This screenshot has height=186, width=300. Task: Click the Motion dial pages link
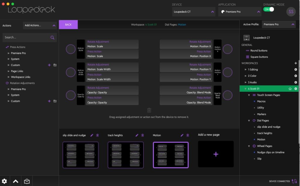coord(182,25)
